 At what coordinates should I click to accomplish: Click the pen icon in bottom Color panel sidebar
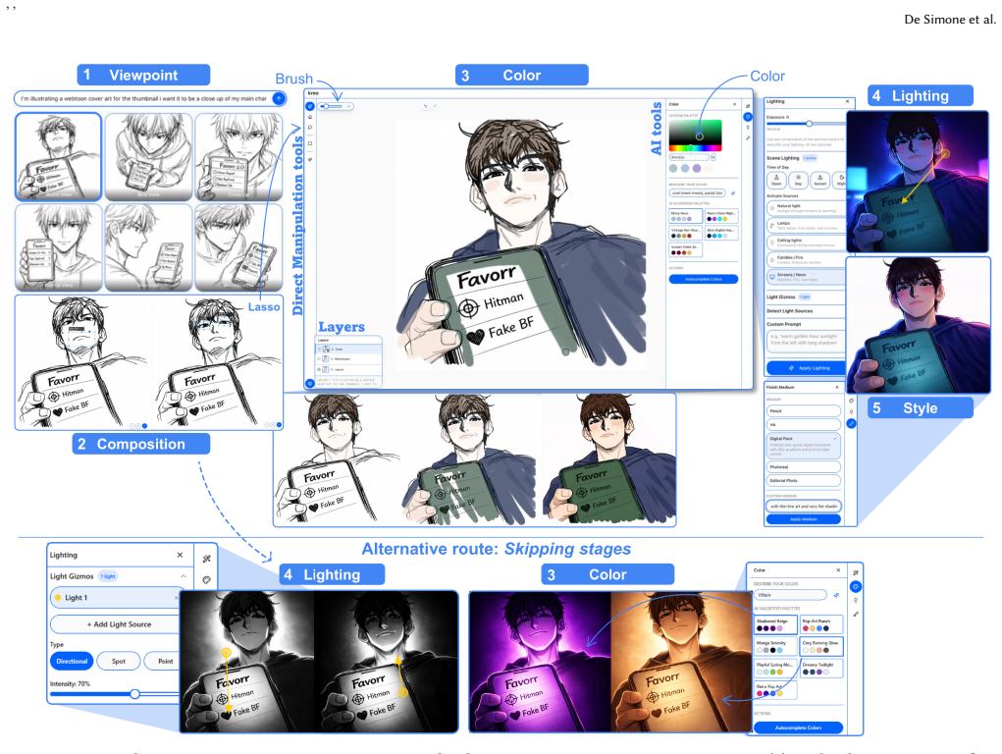click(x=856, y=614)
